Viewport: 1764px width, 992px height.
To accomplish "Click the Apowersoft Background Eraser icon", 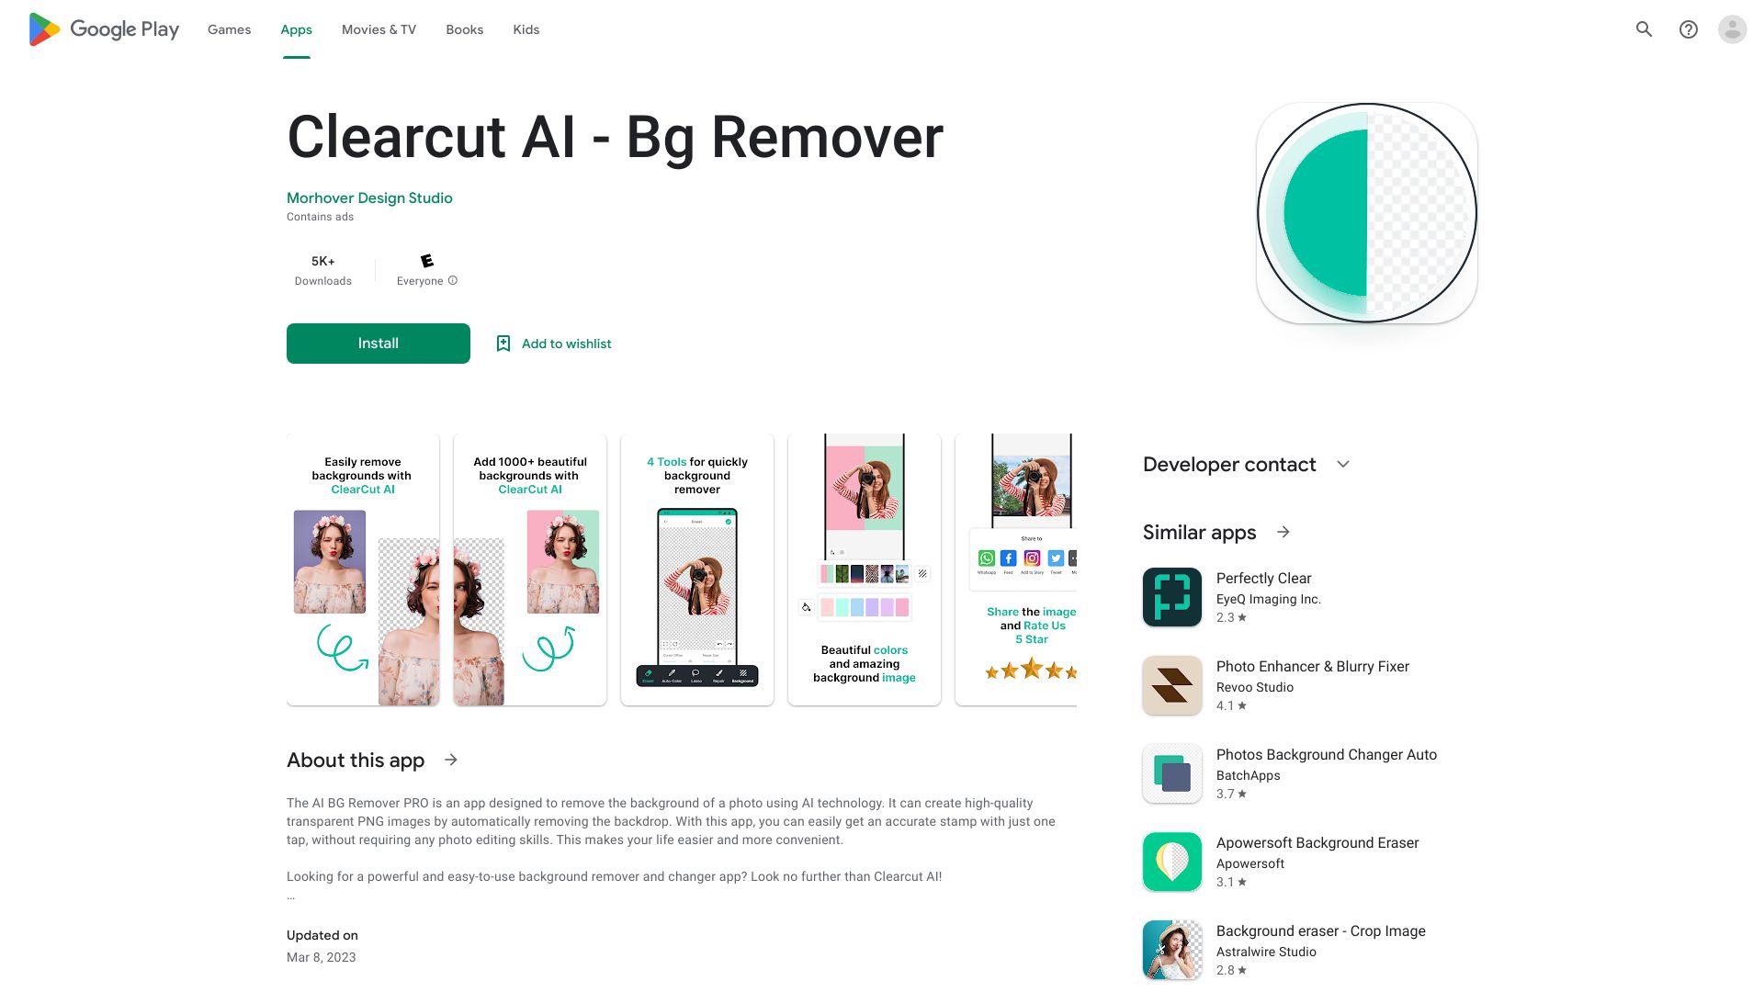I will pos(1171,862).
